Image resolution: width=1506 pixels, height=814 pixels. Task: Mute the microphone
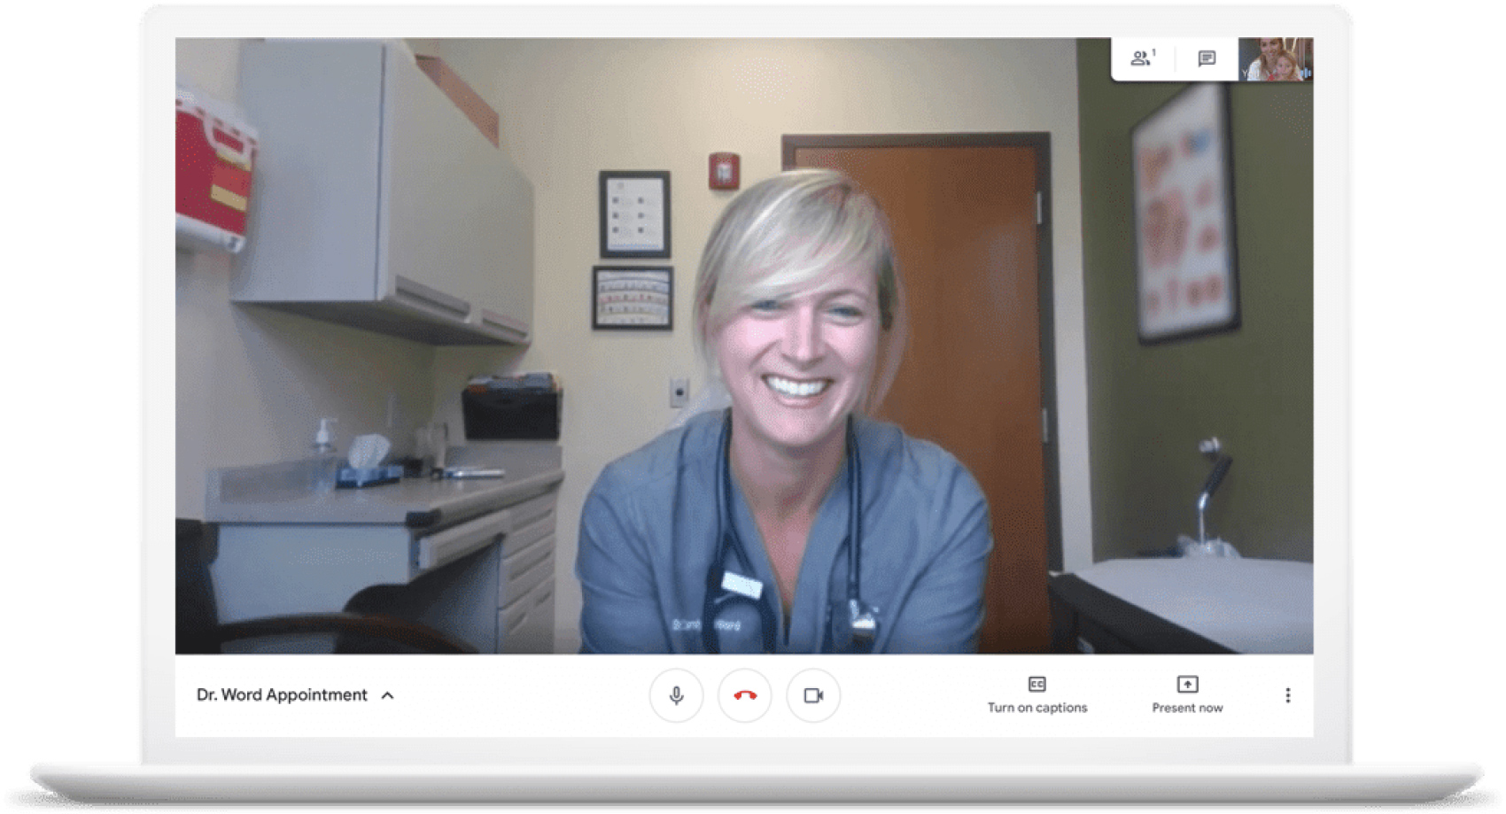click(x=676, y=695)
